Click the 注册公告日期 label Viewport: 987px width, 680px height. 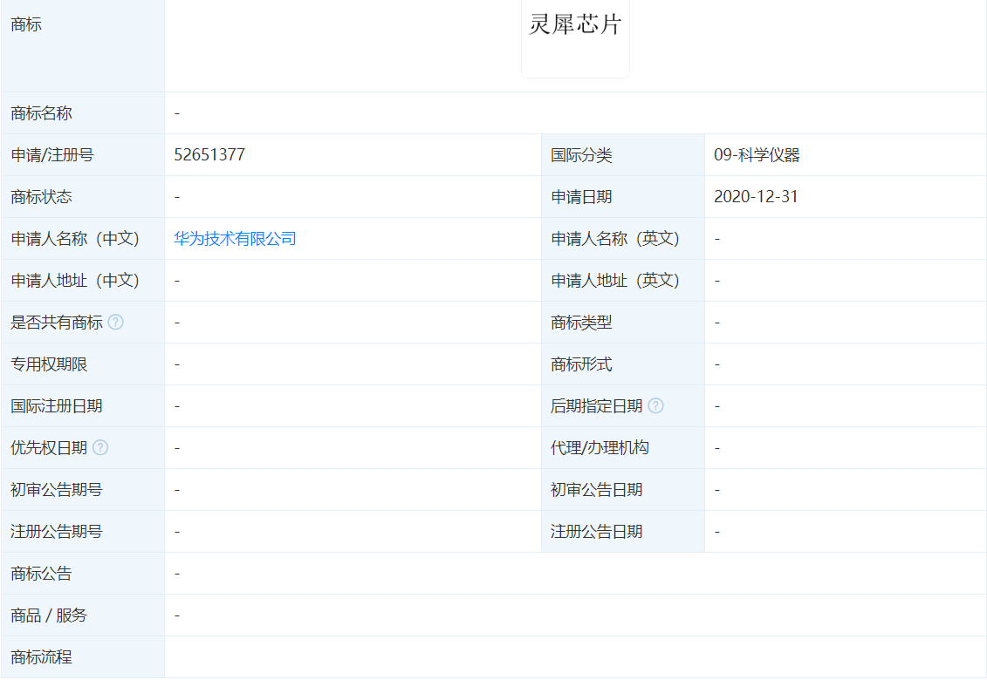pyautogui.click(x=596, y=532)
